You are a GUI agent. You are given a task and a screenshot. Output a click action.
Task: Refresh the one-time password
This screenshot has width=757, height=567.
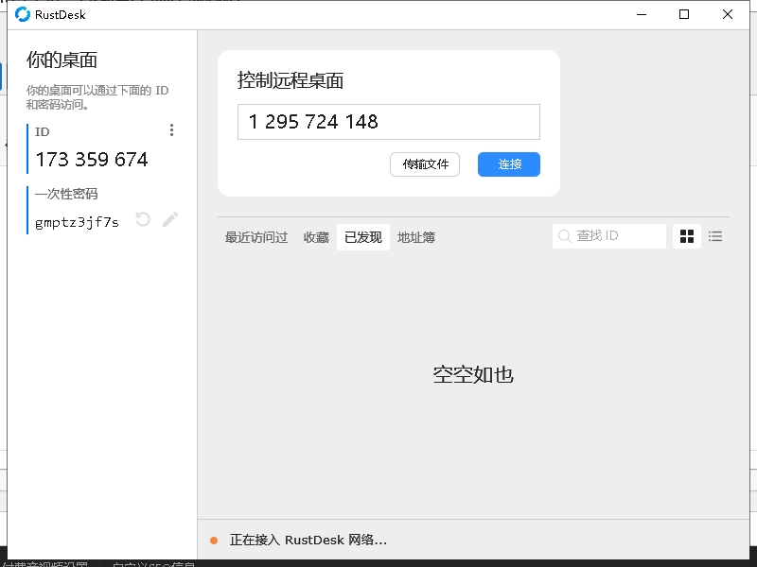click(143, 219)
